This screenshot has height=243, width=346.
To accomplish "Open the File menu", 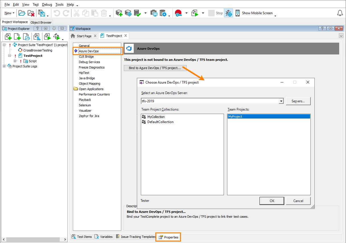I will 7,5.
